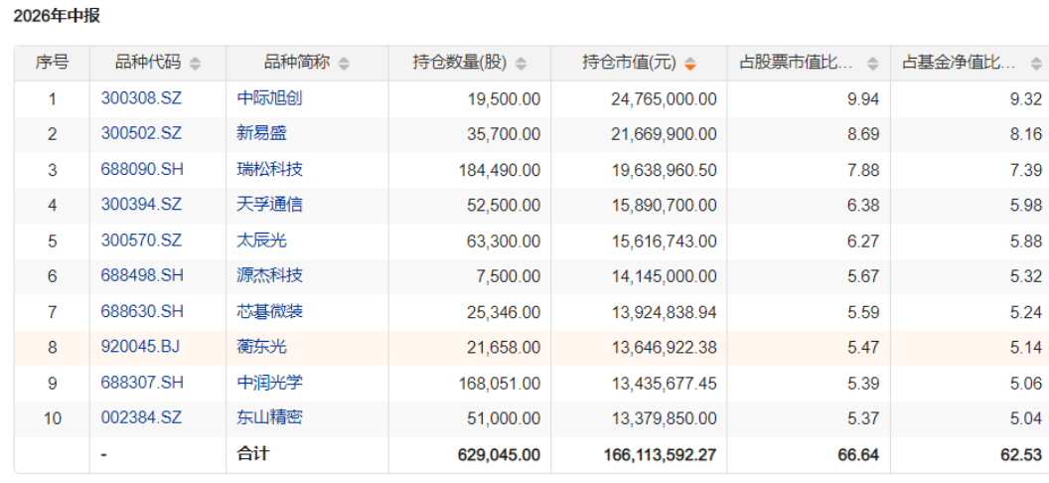The image size is (1049, 483).
Task: Sort by 品种简称 column arrows
Action: pyautogui.click(x=344, y=64)
